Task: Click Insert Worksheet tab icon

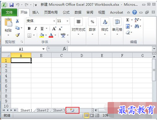Action: [x=72, y=110]
